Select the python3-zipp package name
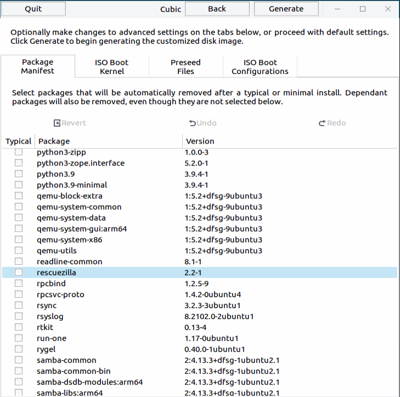This screenshot has height=397, width=400. 61,152
